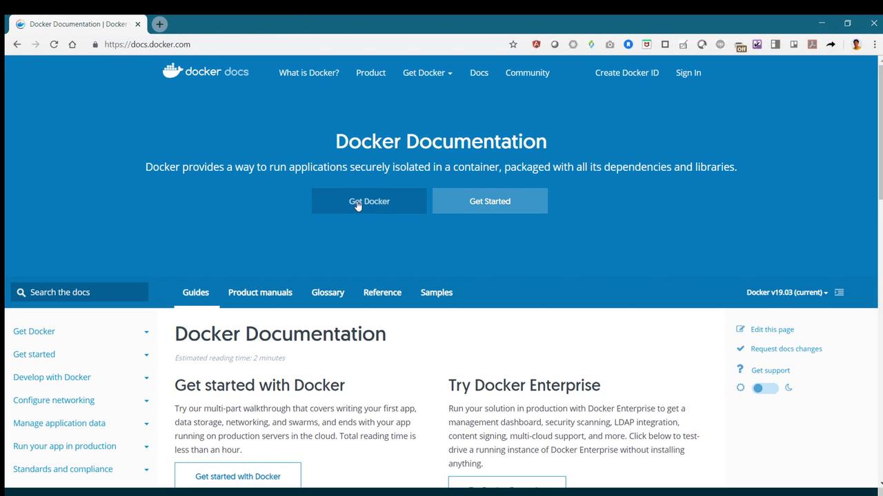
Task: Click the Edit this page pencil icon
Action: coord(740,329)
